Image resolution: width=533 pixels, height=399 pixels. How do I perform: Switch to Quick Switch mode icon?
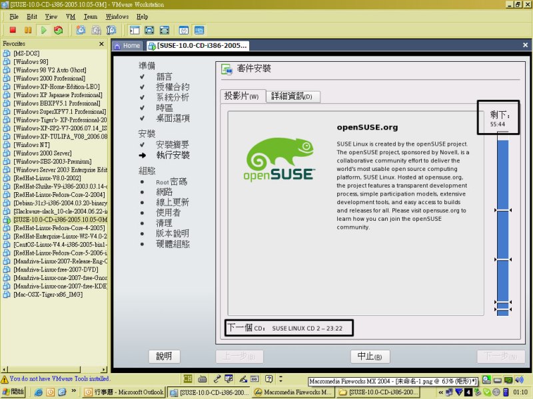[x=149, y=30]
